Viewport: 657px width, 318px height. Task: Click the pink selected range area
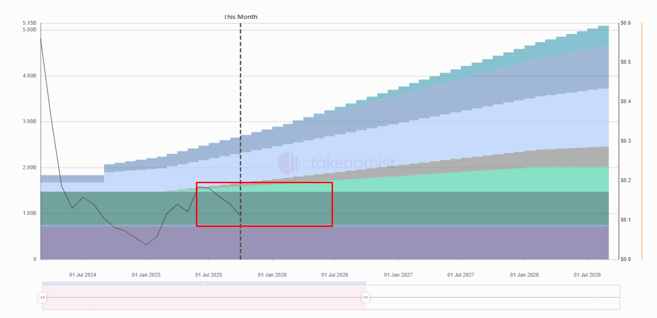tap(204, 304)
